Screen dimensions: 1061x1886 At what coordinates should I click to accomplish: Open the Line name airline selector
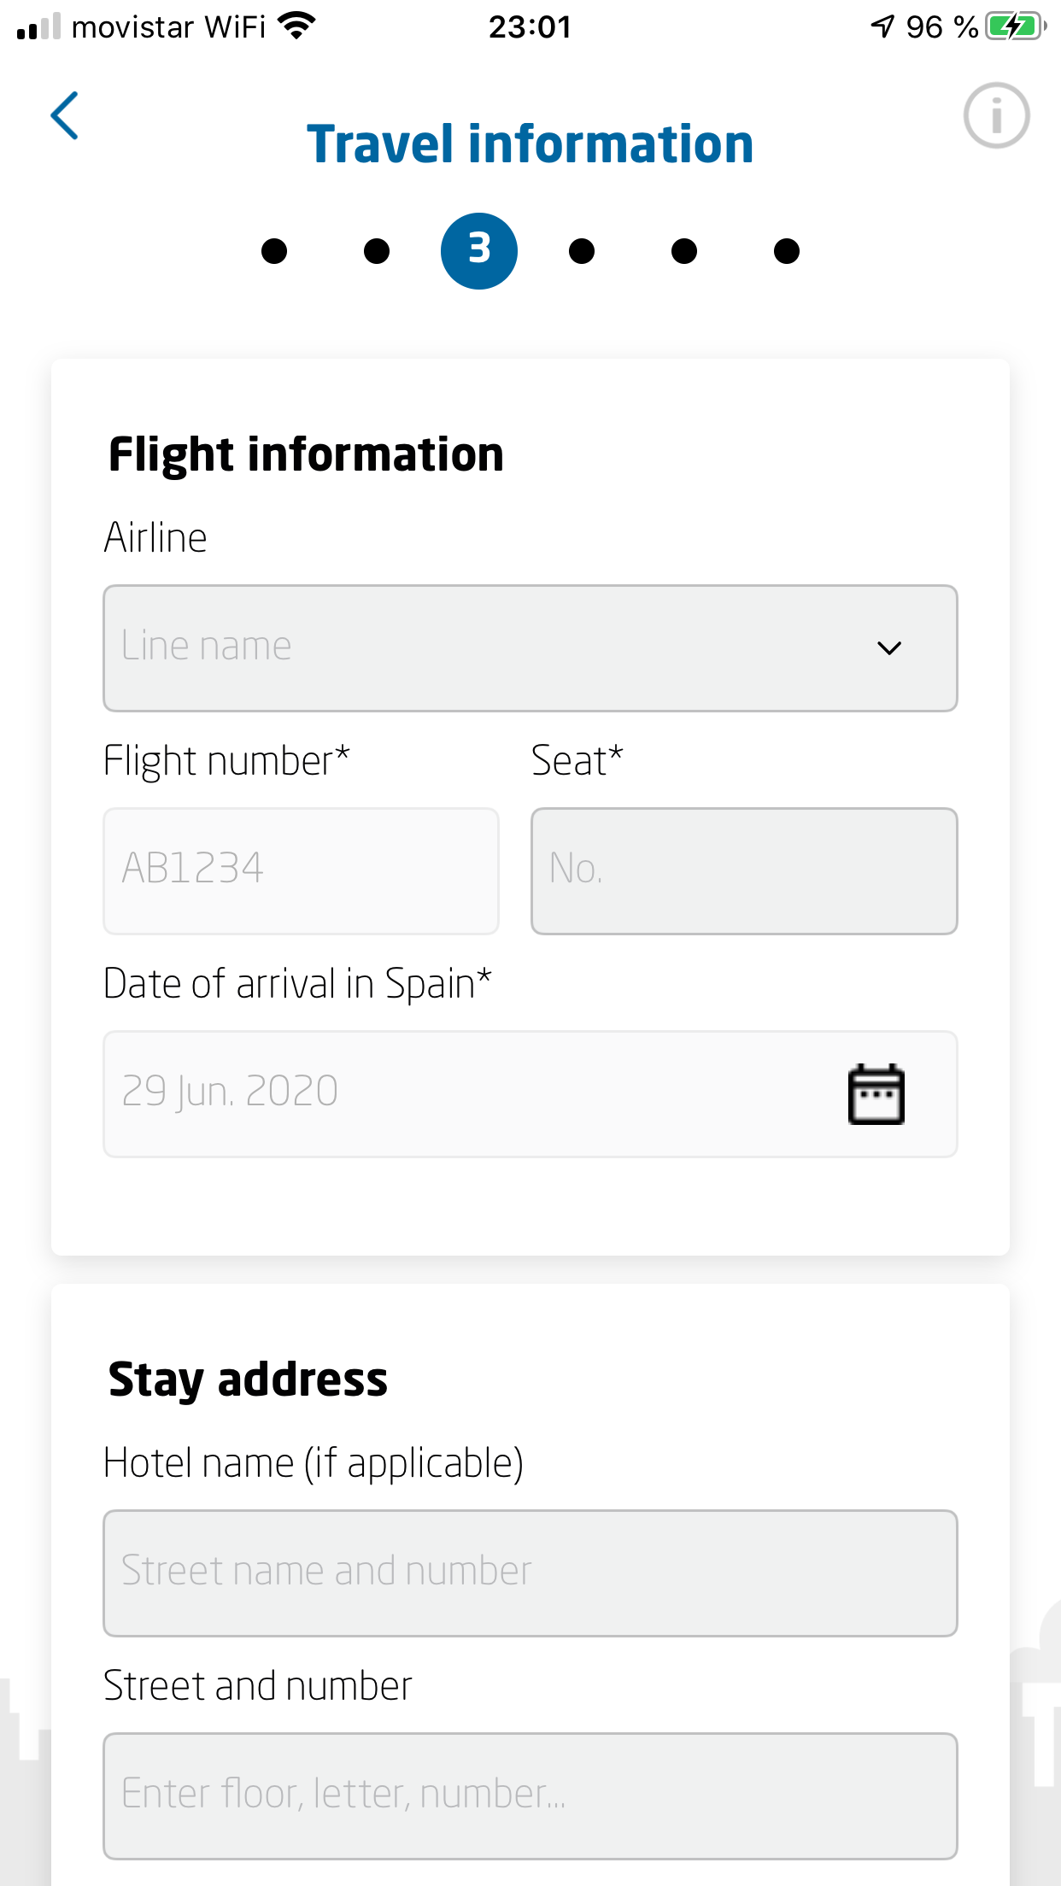coord(478,648)
